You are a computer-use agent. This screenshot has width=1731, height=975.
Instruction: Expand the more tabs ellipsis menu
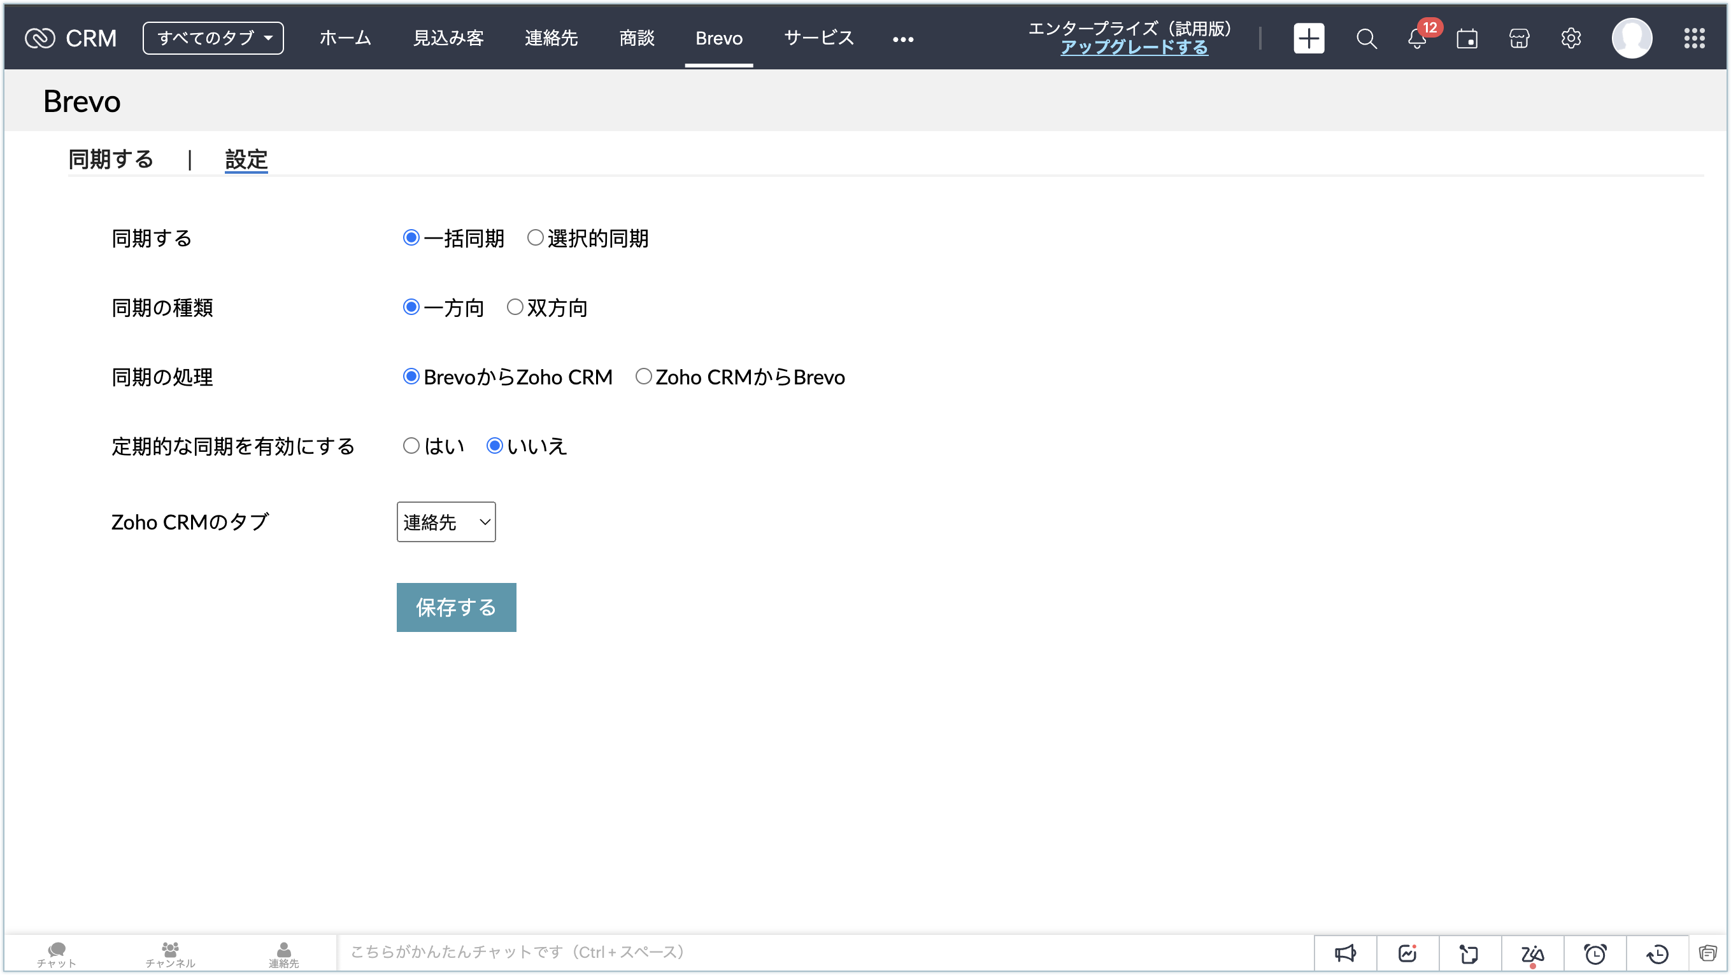pos(902,39)
